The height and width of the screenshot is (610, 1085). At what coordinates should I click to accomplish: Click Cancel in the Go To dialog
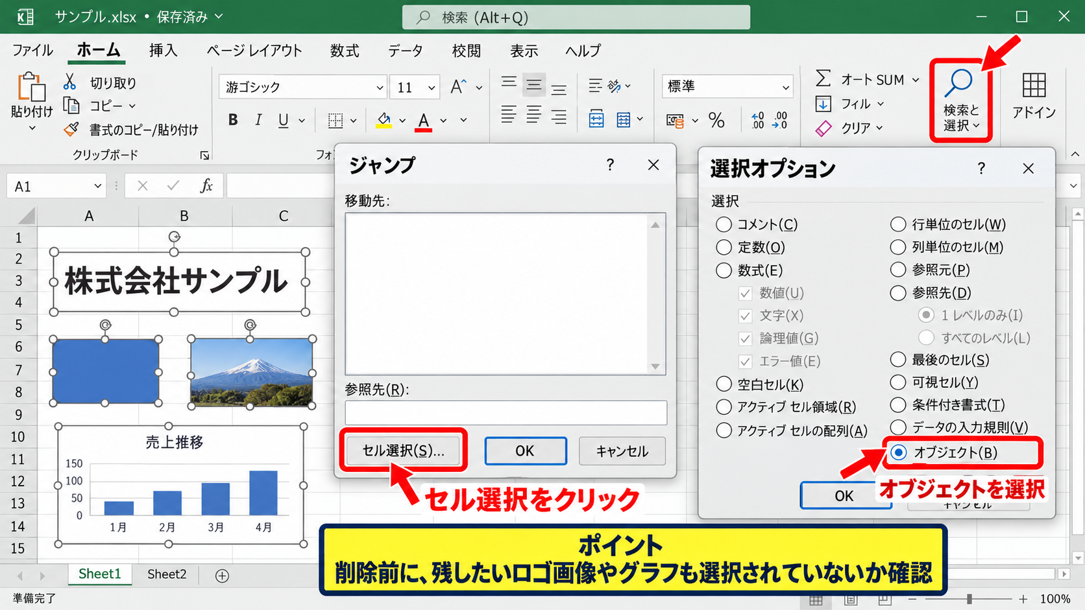(622, 451)
